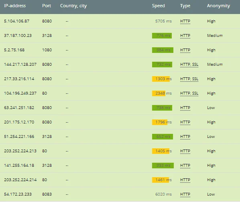The image size is (240, 202).
Task: Click the Type column header
Action: point(185,6)
